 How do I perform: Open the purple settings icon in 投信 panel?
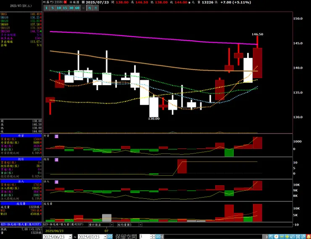pyautogui.click(x=57, y=160)
